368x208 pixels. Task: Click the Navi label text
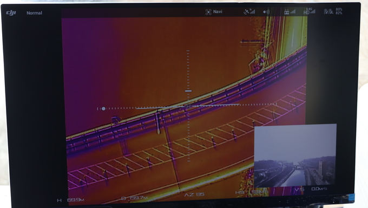(218, 11)
